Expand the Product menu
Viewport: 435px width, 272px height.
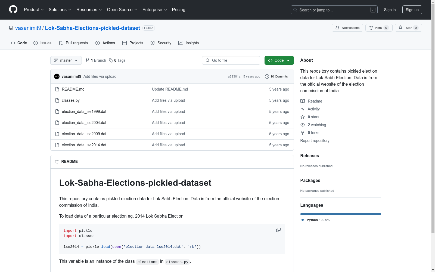(x=34, y=10)
